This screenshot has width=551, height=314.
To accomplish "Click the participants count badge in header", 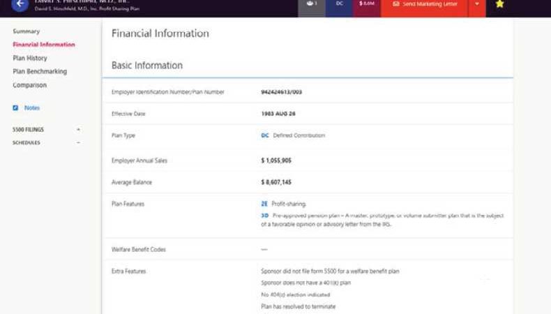I will [x=311, y=4].
